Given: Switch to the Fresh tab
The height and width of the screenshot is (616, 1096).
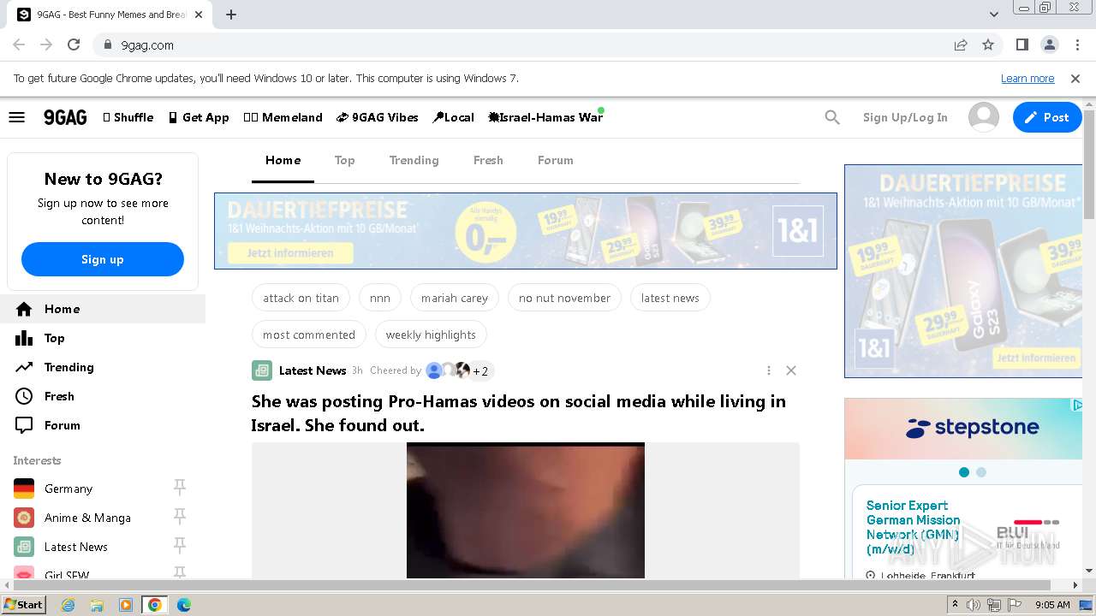Looking at the screenshot, I should [488, 160].
